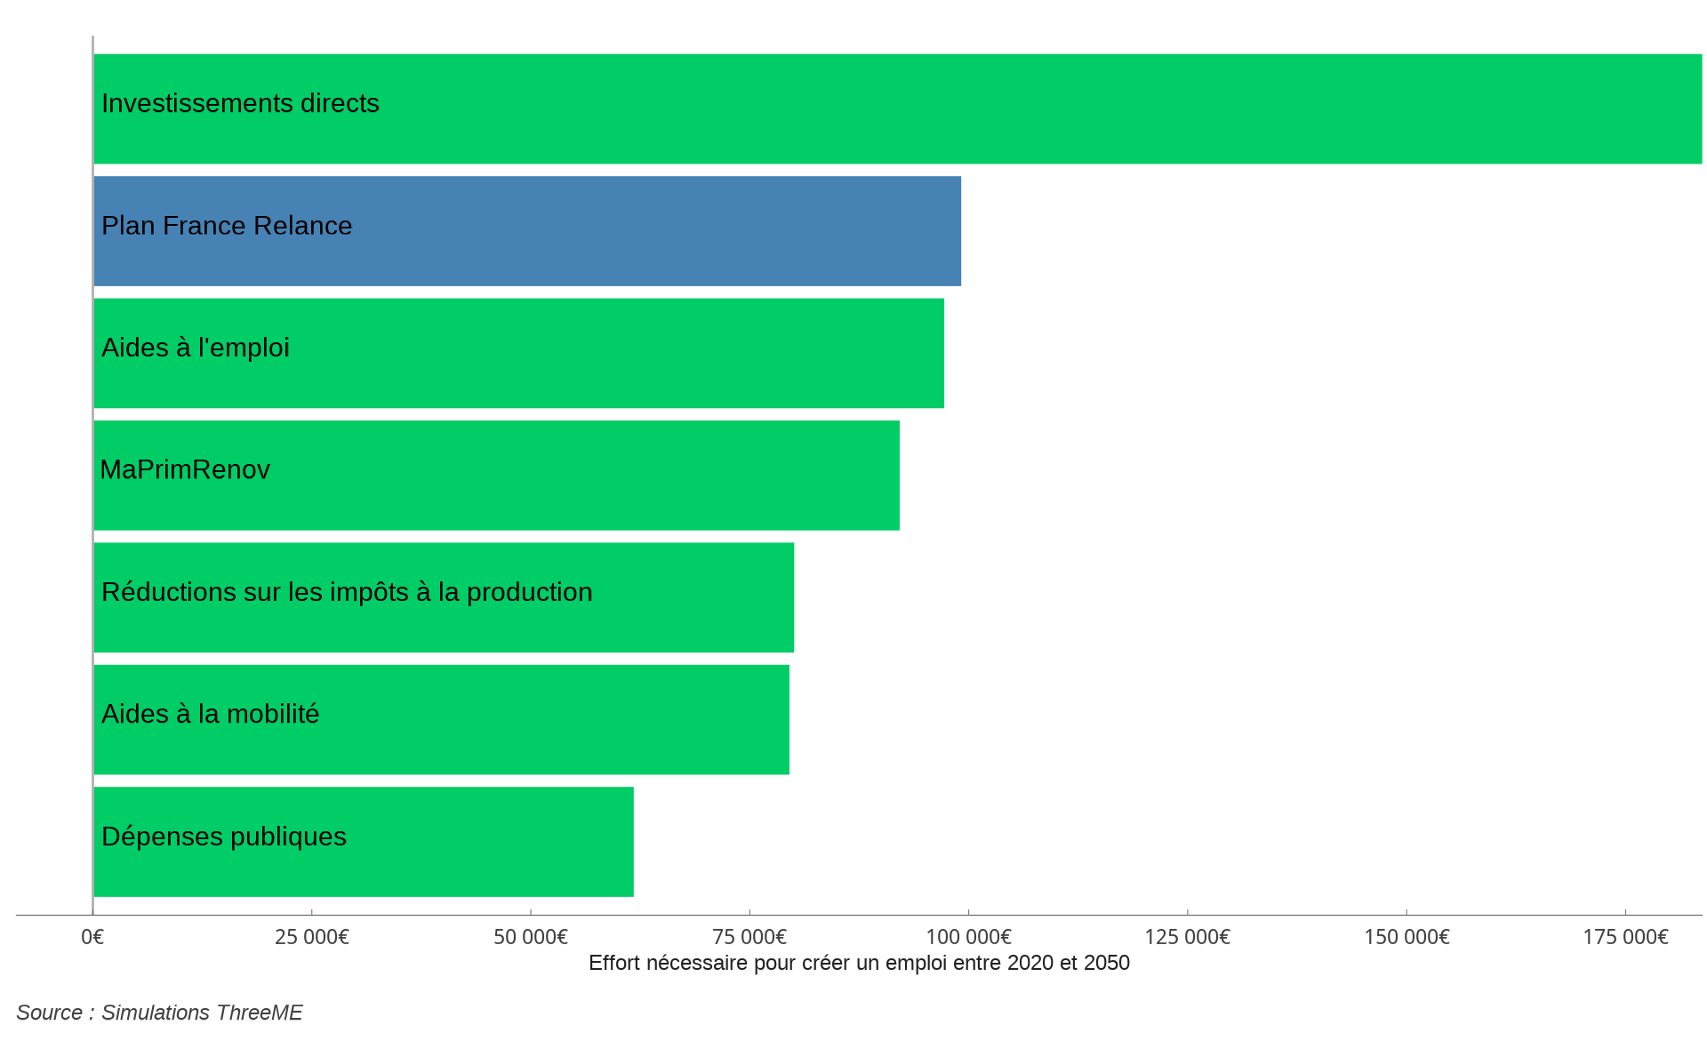Click the 'Investissements directs' text label

240,103
